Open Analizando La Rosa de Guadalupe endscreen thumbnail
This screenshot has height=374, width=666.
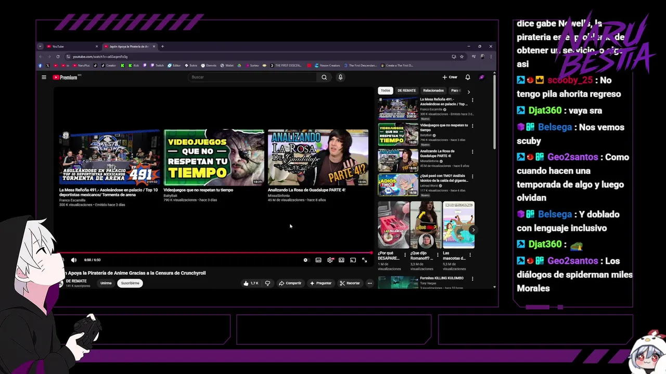[x=318, y=157]
